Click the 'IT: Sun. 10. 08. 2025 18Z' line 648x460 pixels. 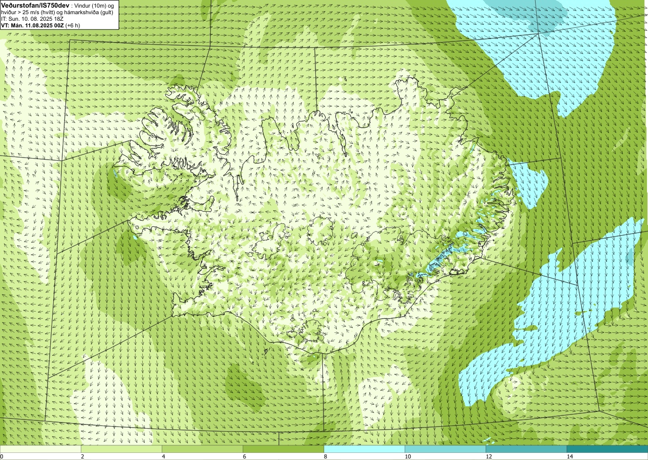tap(32, 18)
